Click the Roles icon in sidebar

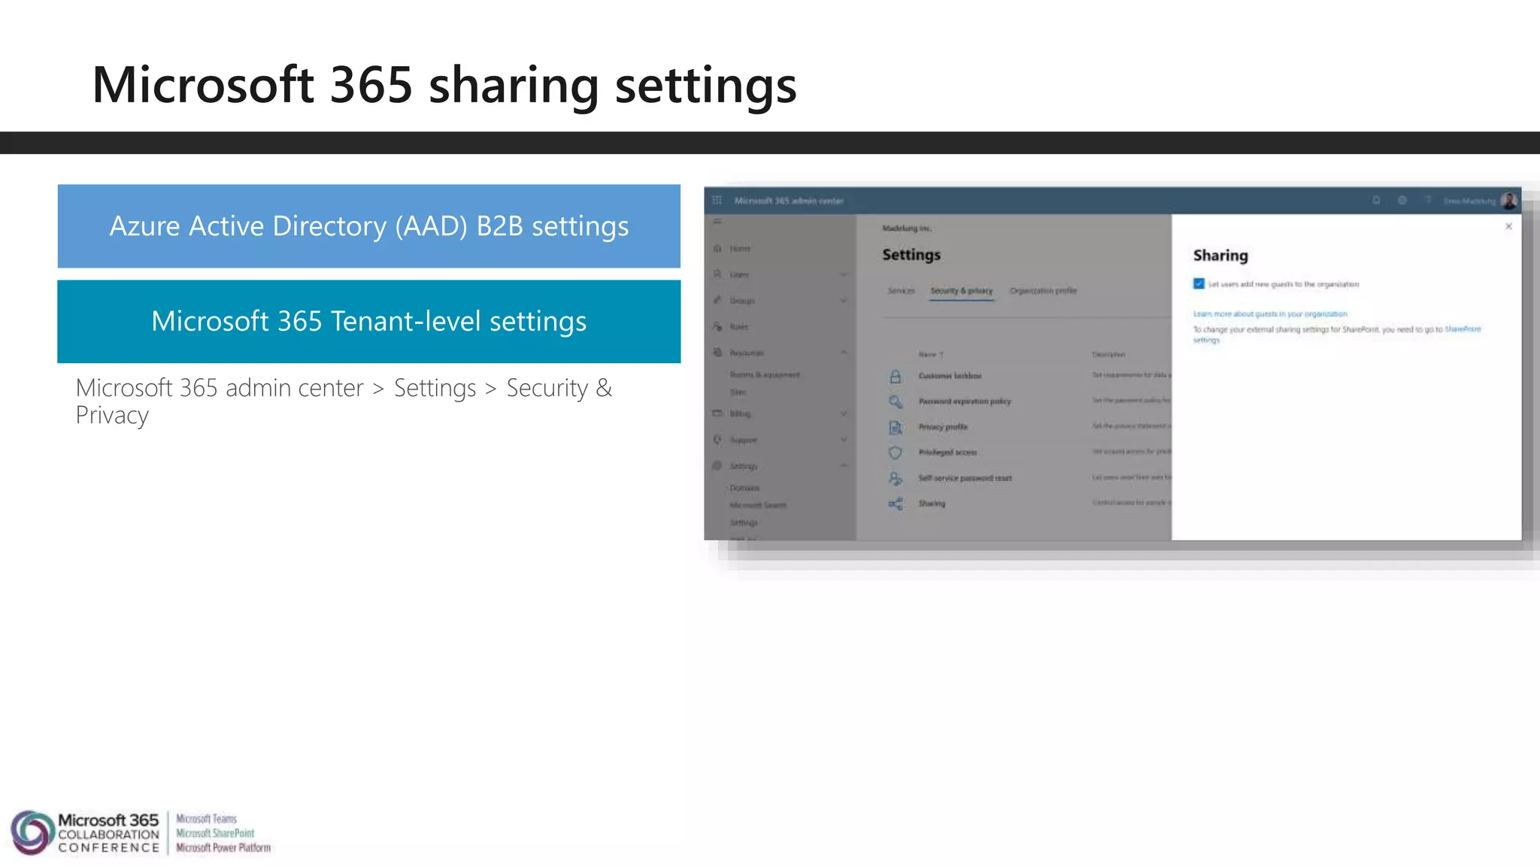click(x=717, y=326)
